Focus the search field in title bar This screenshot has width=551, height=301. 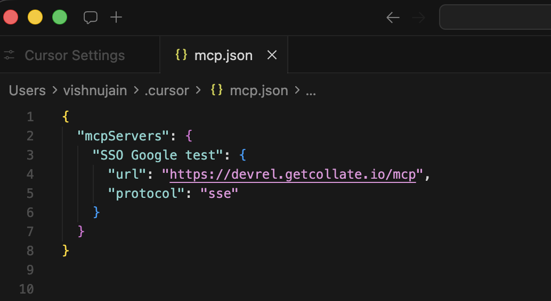point(495,17)
